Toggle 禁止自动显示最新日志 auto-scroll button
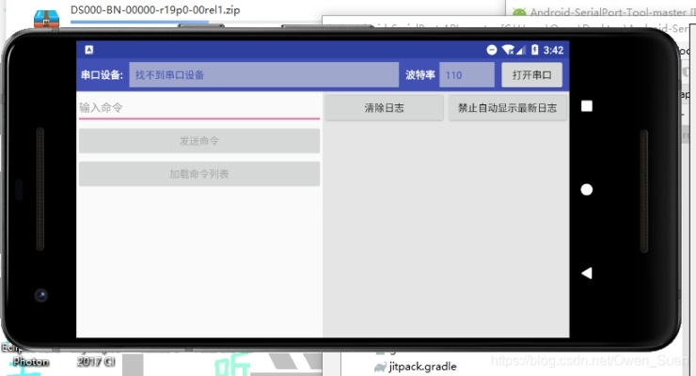The image size is (696, 376). coord(508,108)
